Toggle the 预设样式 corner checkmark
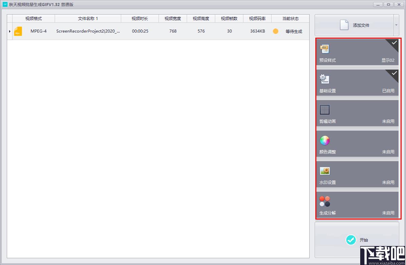The height and width of the screenshot is (265, 406). pos(393,43)
